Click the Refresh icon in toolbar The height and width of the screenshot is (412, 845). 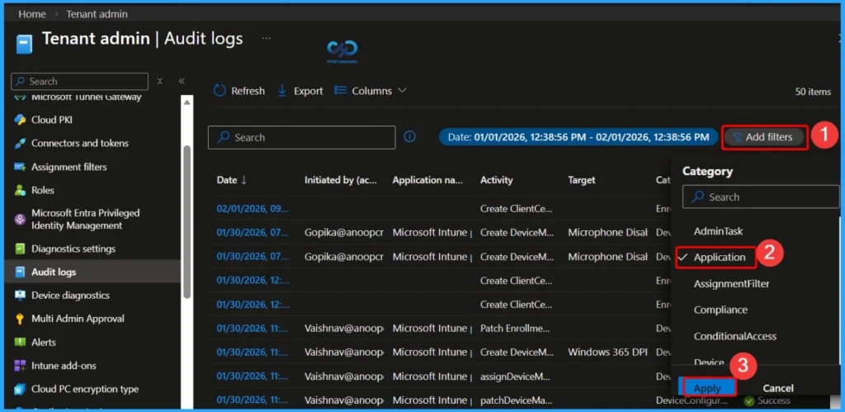[220, 91]
